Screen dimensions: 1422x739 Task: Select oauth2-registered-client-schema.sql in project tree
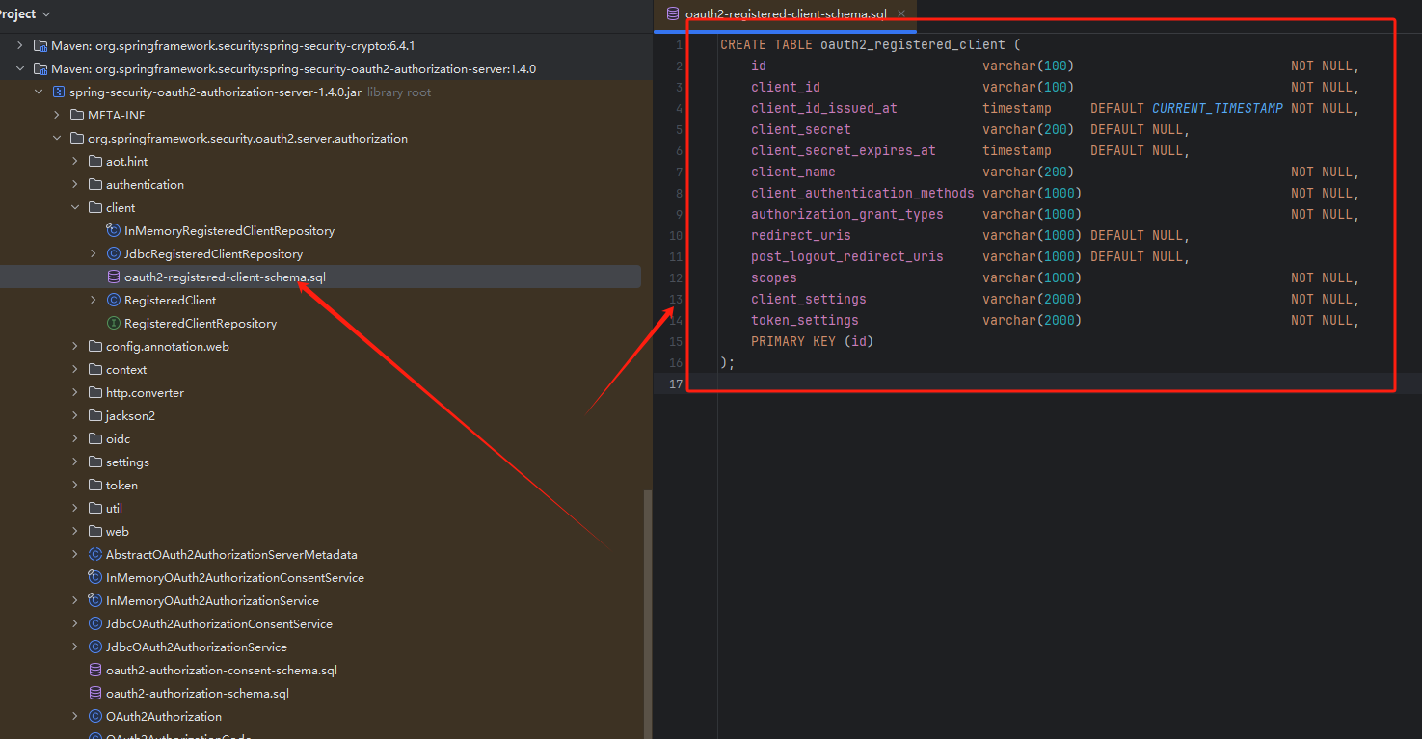(x=225, y=277)
